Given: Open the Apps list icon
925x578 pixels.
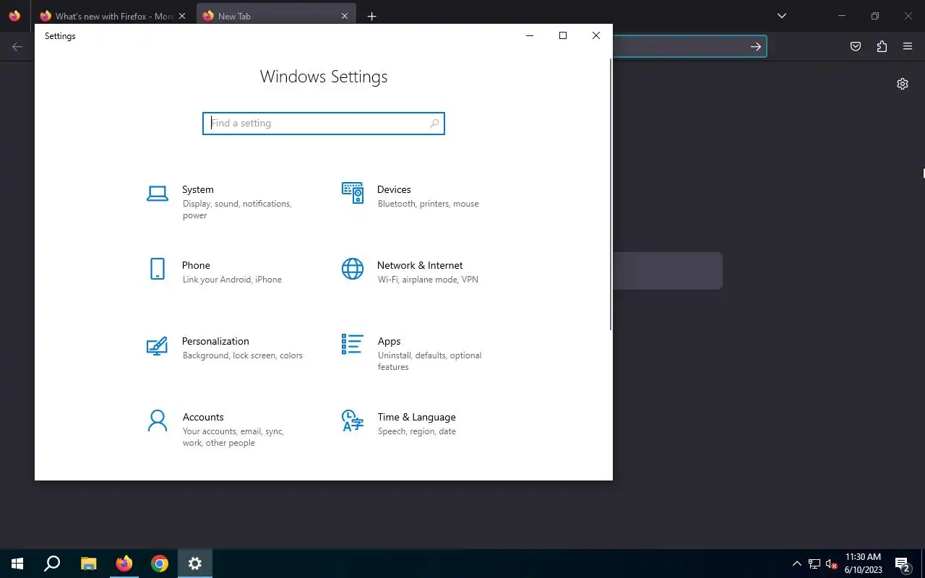Looking at the screenshot, I should point(353,344).
